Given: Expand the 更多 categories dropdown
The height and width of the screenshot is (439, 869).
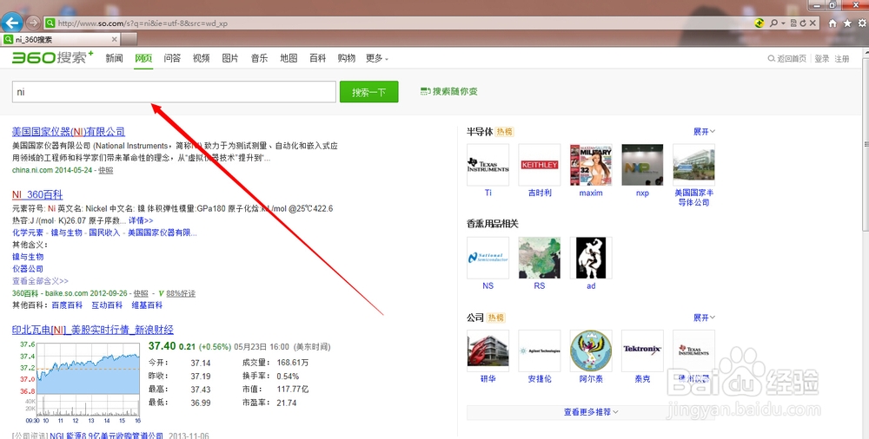Looking at the screenshot, I should click(x=377, y=58).
